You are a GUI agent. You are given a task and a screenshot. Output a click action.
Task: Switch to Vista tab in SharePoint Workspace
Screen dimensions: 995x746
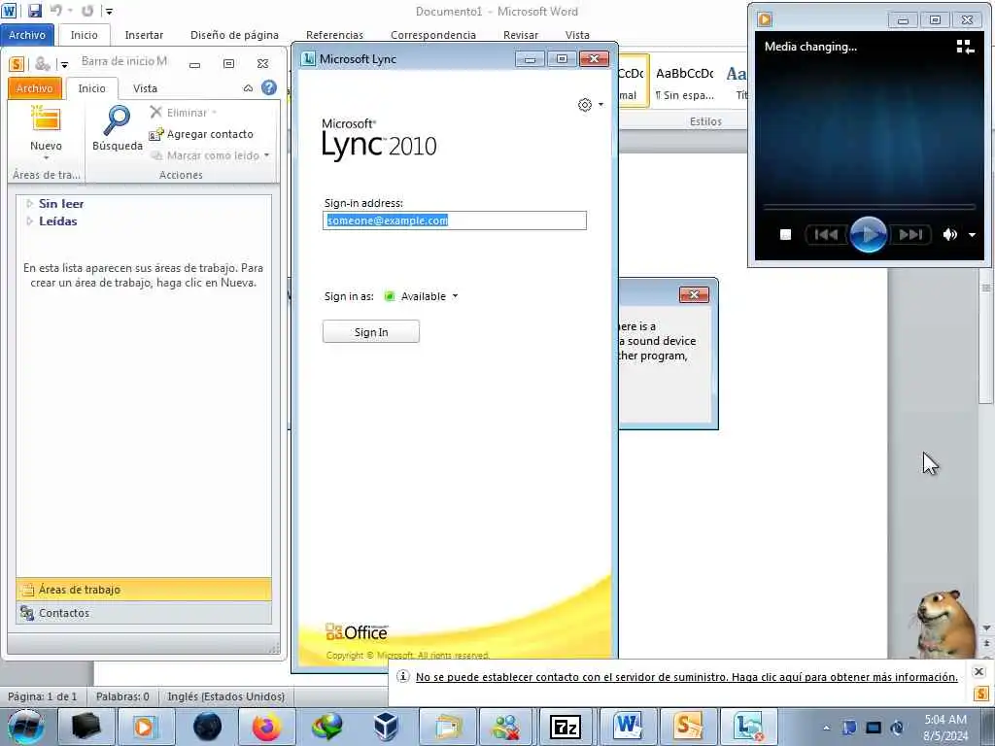click(x=145, y=88)
